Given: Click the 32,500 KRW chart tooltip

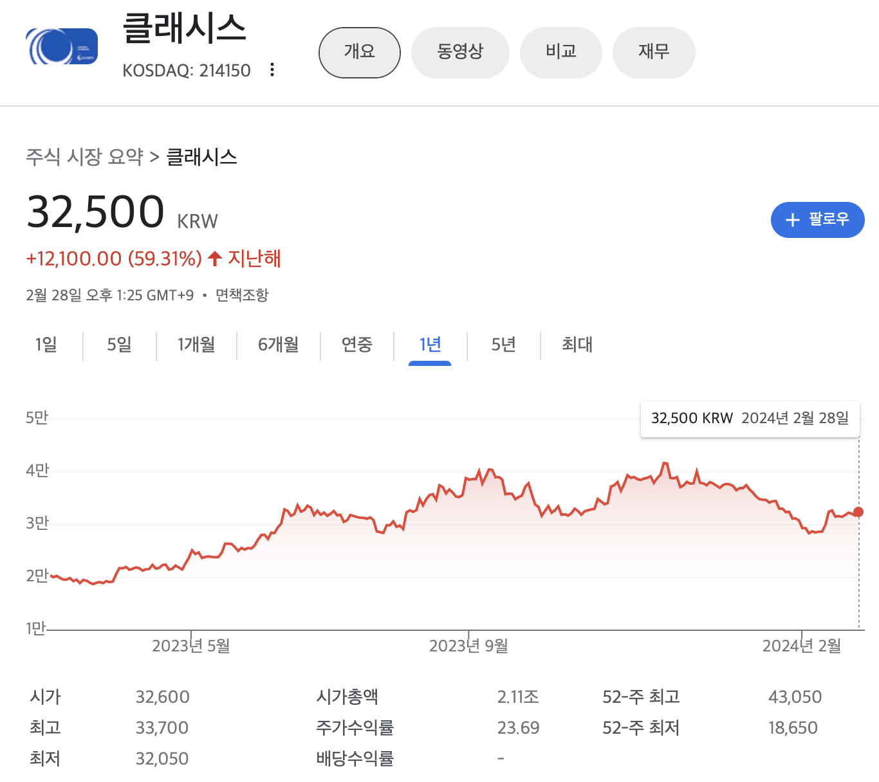Looking at the screenshot, I should point(750,419).
